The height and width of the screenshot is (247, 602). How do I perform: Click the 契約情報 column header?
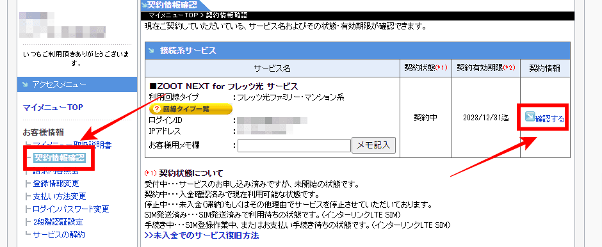coord(545,68)
